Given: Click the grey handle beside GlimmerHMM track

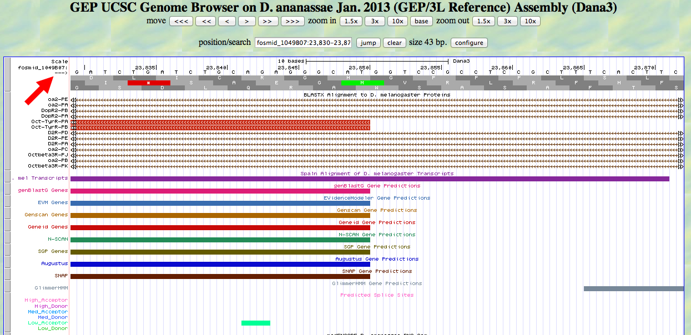Looking at the screenshot, I should 7,287.
